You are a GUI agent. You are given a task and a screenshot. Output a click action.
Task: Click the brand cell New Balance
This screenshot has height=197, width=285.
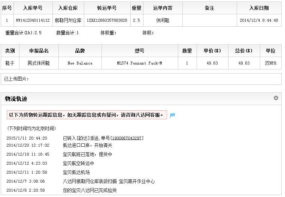click(80, 63)
